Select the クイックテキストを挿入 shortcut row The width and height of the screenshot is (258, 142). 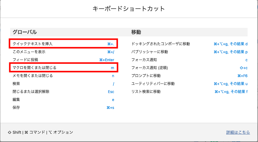pos(63,44)
